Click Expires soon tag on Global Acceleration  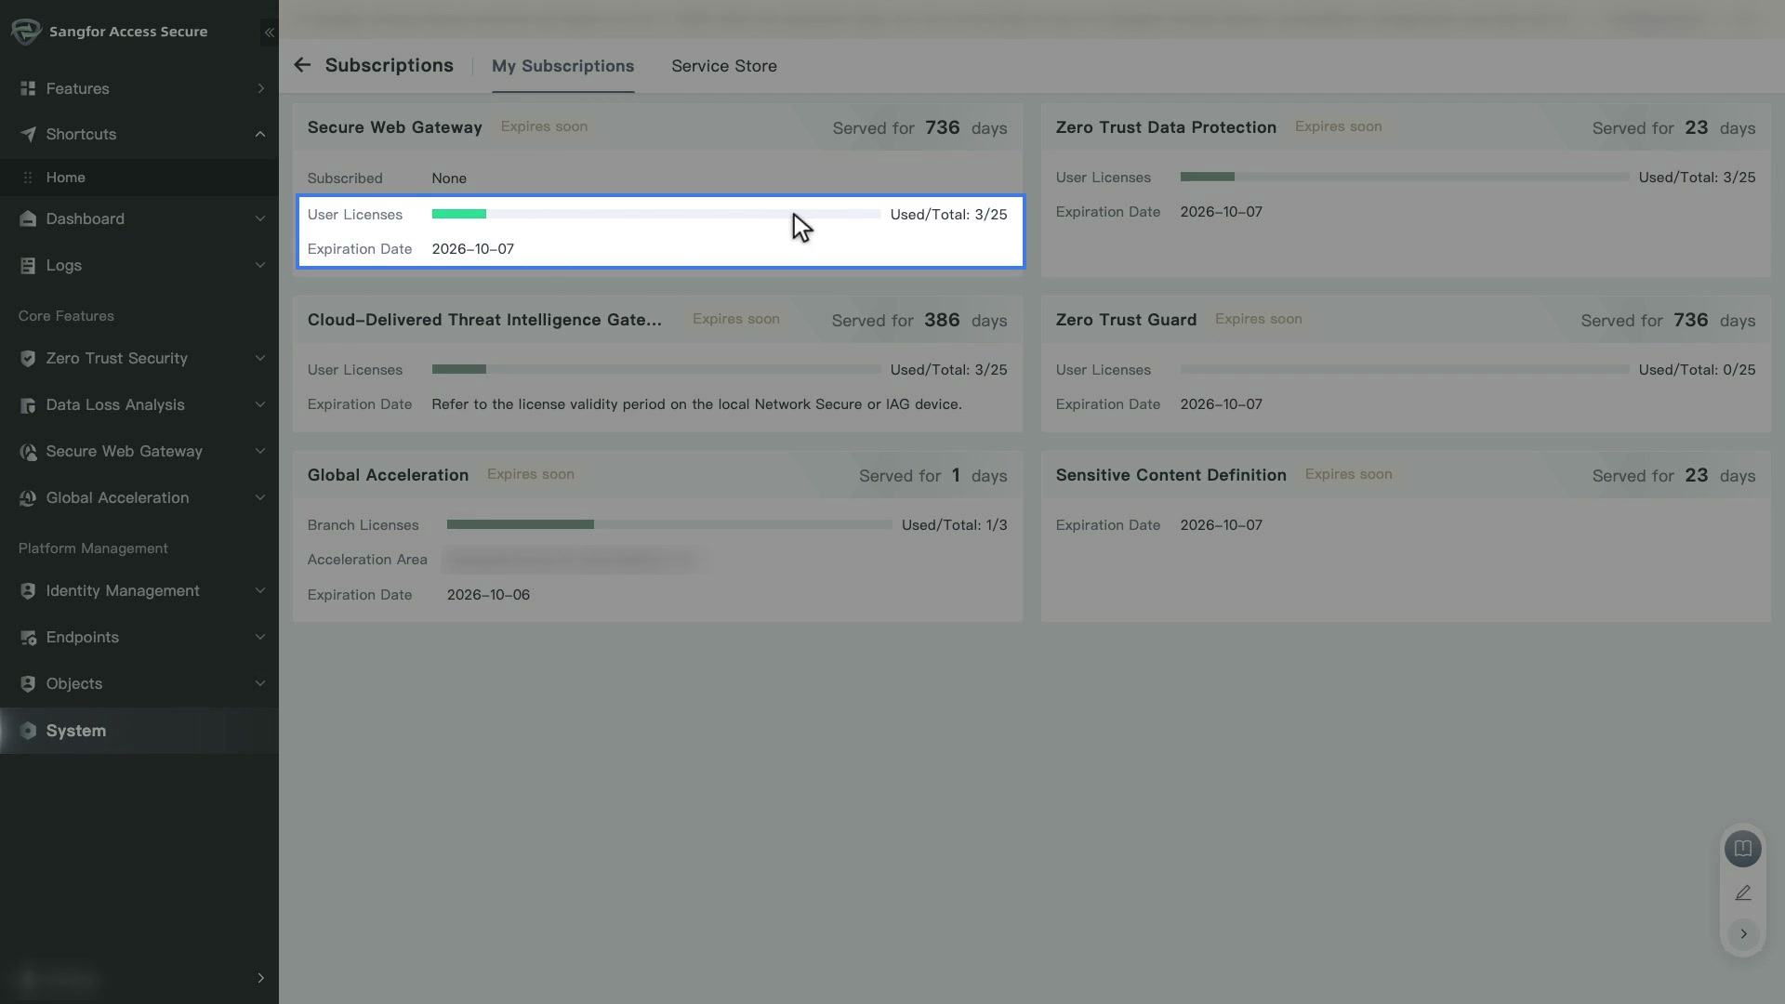pyautogui.click(x=531, y=474)
